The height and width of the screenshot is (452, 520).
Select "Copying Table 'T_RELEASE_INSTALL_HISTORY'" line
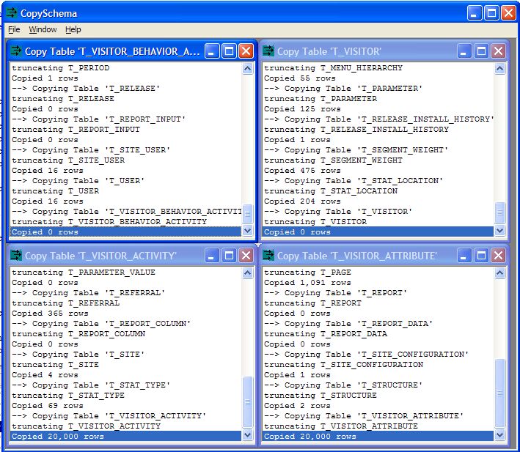(x=379, y=119)
